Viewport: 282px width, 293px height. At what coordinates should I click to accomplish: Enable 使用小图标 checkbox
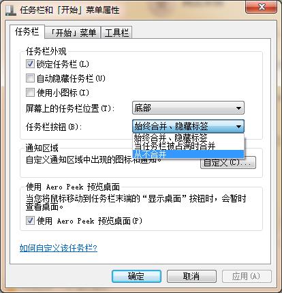click(30, 93)
